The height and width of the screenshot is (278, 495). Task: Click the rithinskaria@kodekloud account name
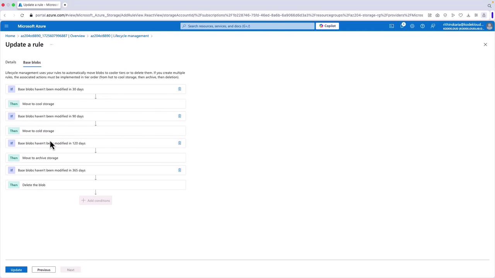point(463,25)
